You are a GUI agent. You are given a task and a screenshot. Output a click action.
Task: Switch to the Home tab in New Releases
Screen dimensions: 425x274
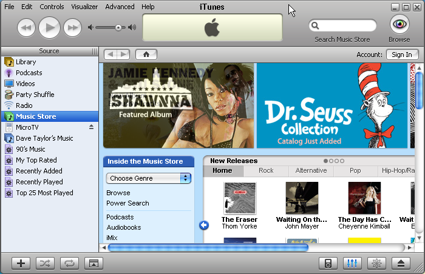(x=223, y=170)
